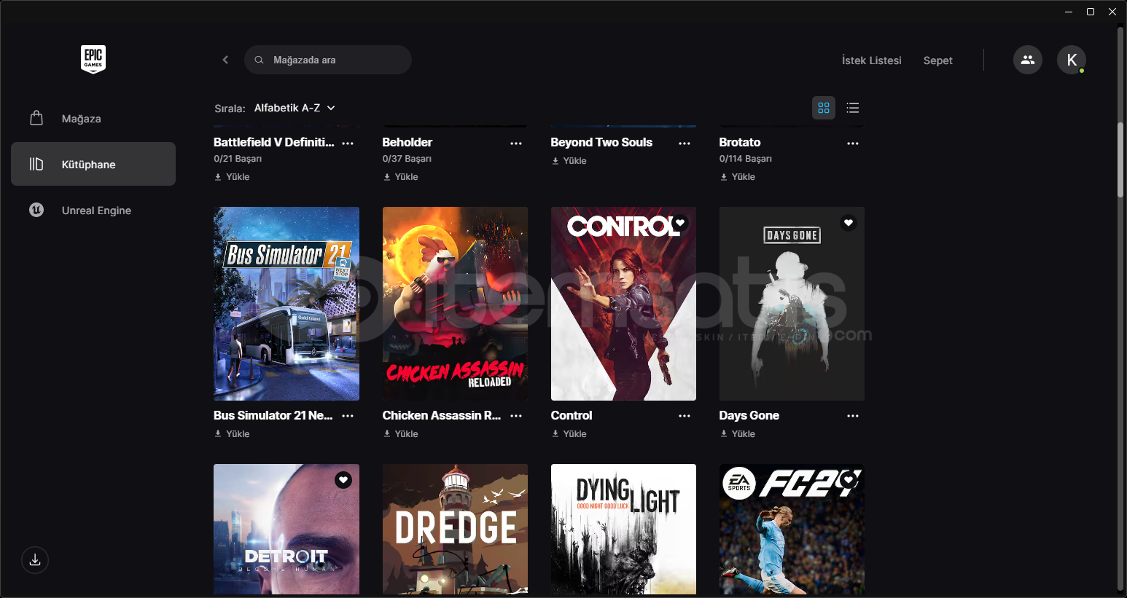Switch to list view
Viewport: 1127px width, 598px height.
pyautogui.click(x=853, y=108)
